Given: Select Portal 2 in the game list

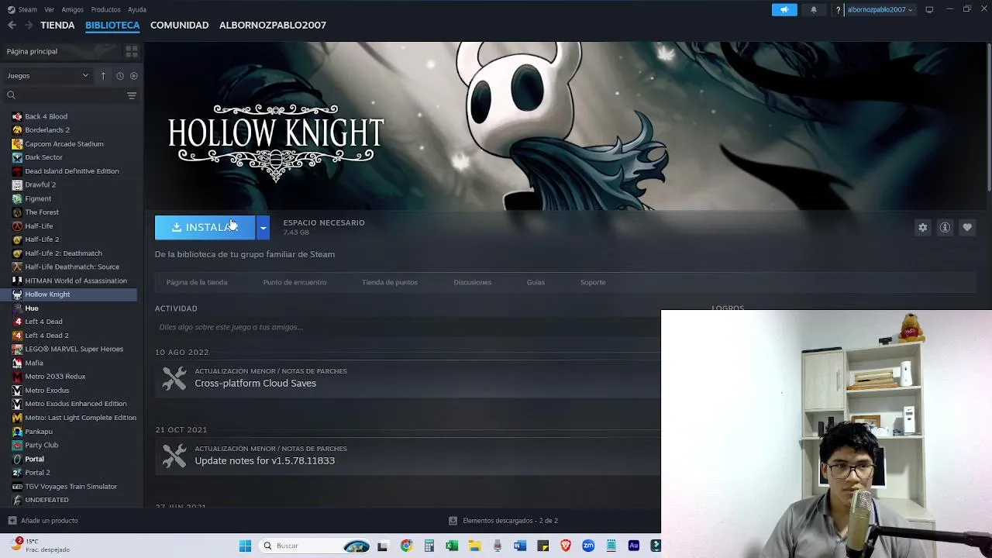Looking at the screenshot, I should coord(37,473).
